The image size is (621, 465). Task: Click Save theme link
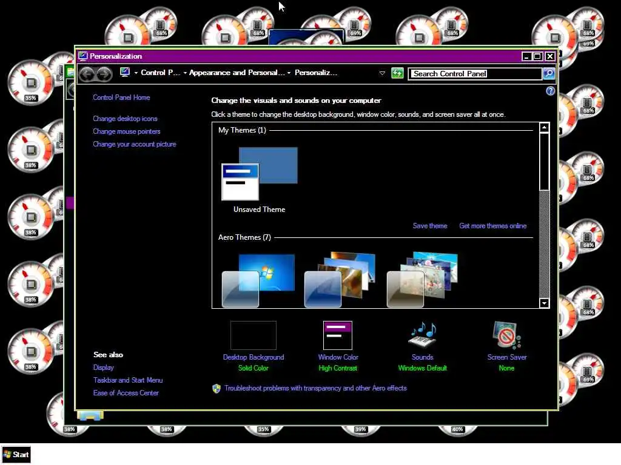(430, 226)
